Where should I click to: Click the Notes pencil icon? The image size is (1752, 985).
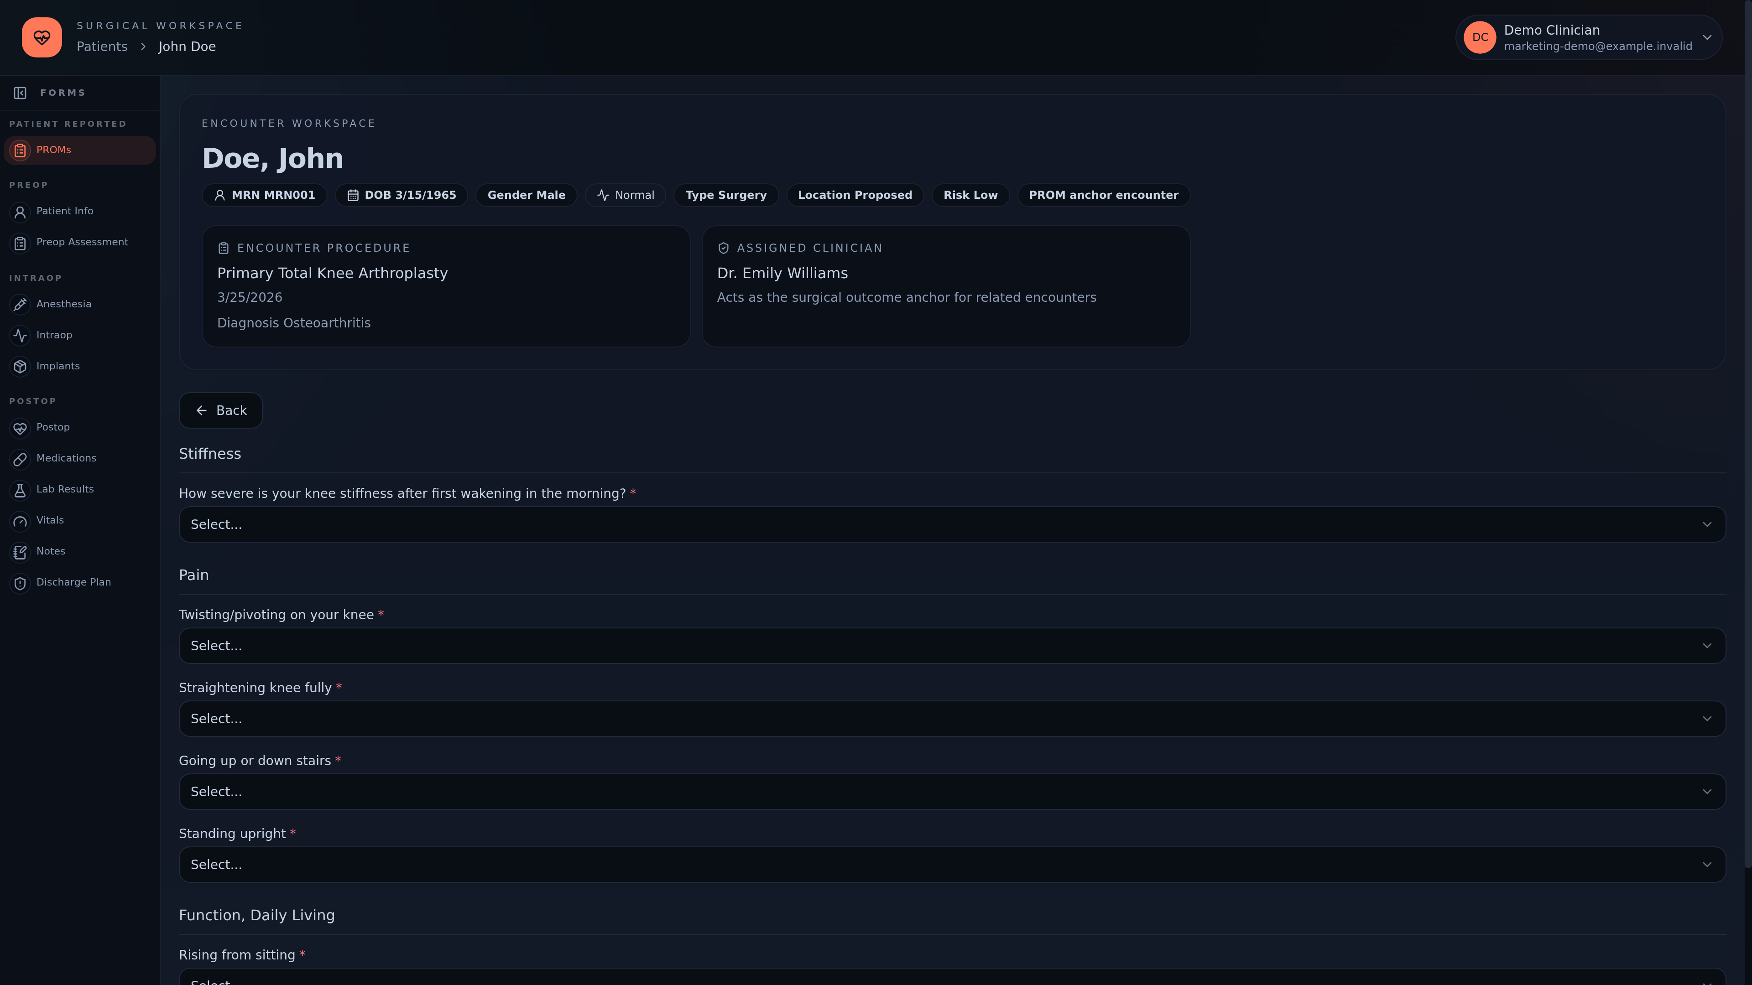21,552
